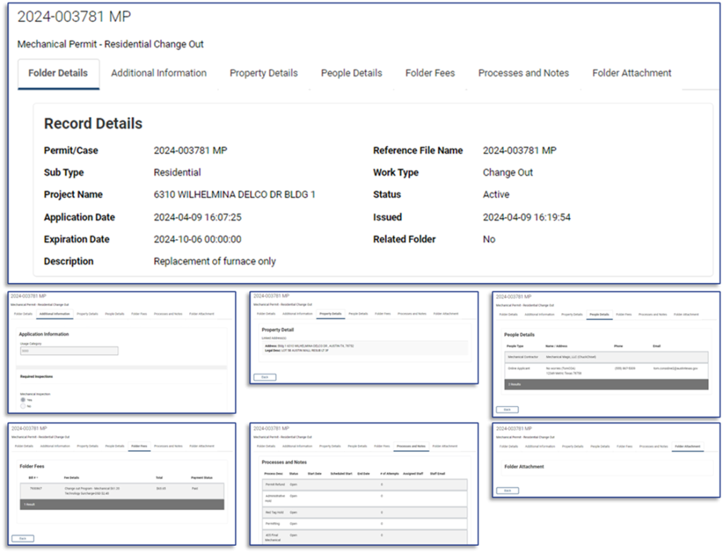
Task: Open the Folder Fees tab
Action: pos(430,73)
